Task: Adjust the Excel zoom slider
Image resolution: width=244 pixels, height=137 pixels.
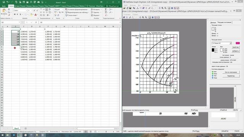Action: [106, 132]
